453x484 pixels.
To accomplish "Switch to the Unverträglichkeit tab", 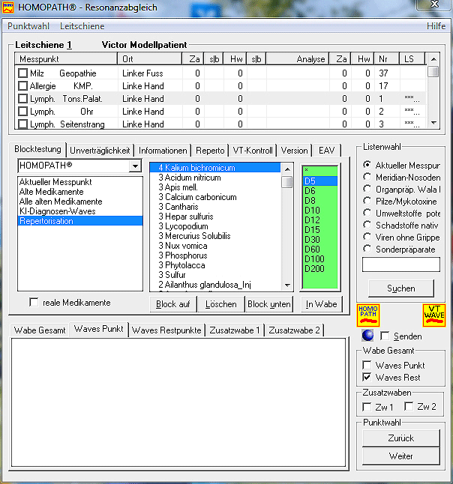I will click(100, 150).
